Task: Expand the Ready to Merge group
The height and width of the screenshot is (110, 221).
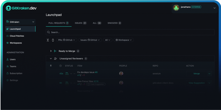Action: coord(51,51)
